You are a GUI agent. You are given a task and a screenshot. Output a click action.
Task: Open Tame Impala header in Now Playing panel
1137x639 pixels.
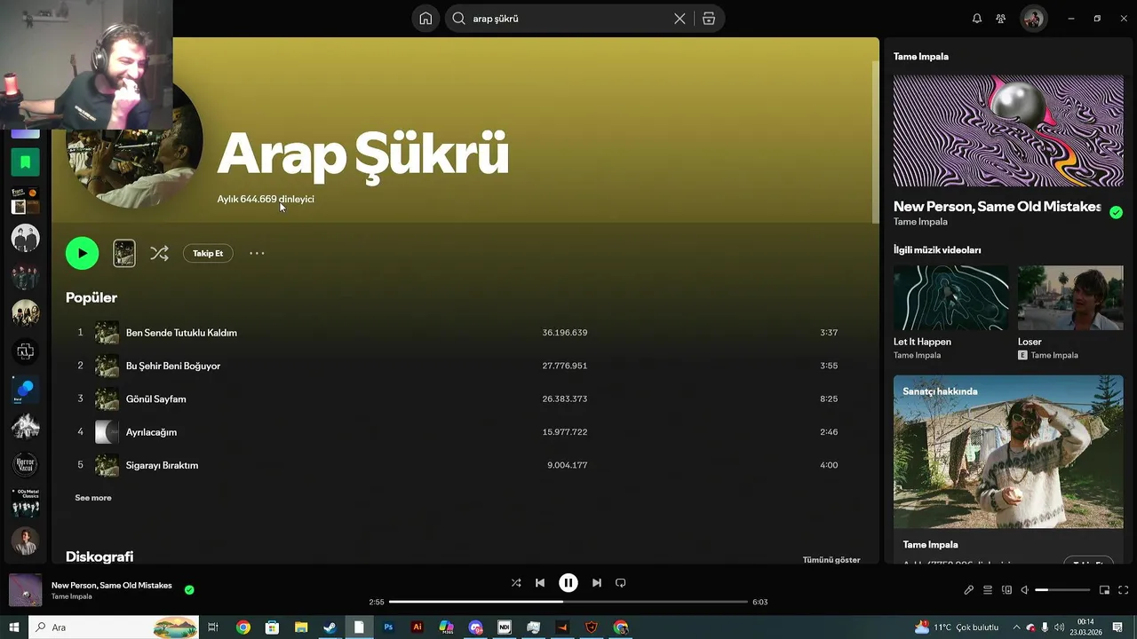(x=921, y=56)
